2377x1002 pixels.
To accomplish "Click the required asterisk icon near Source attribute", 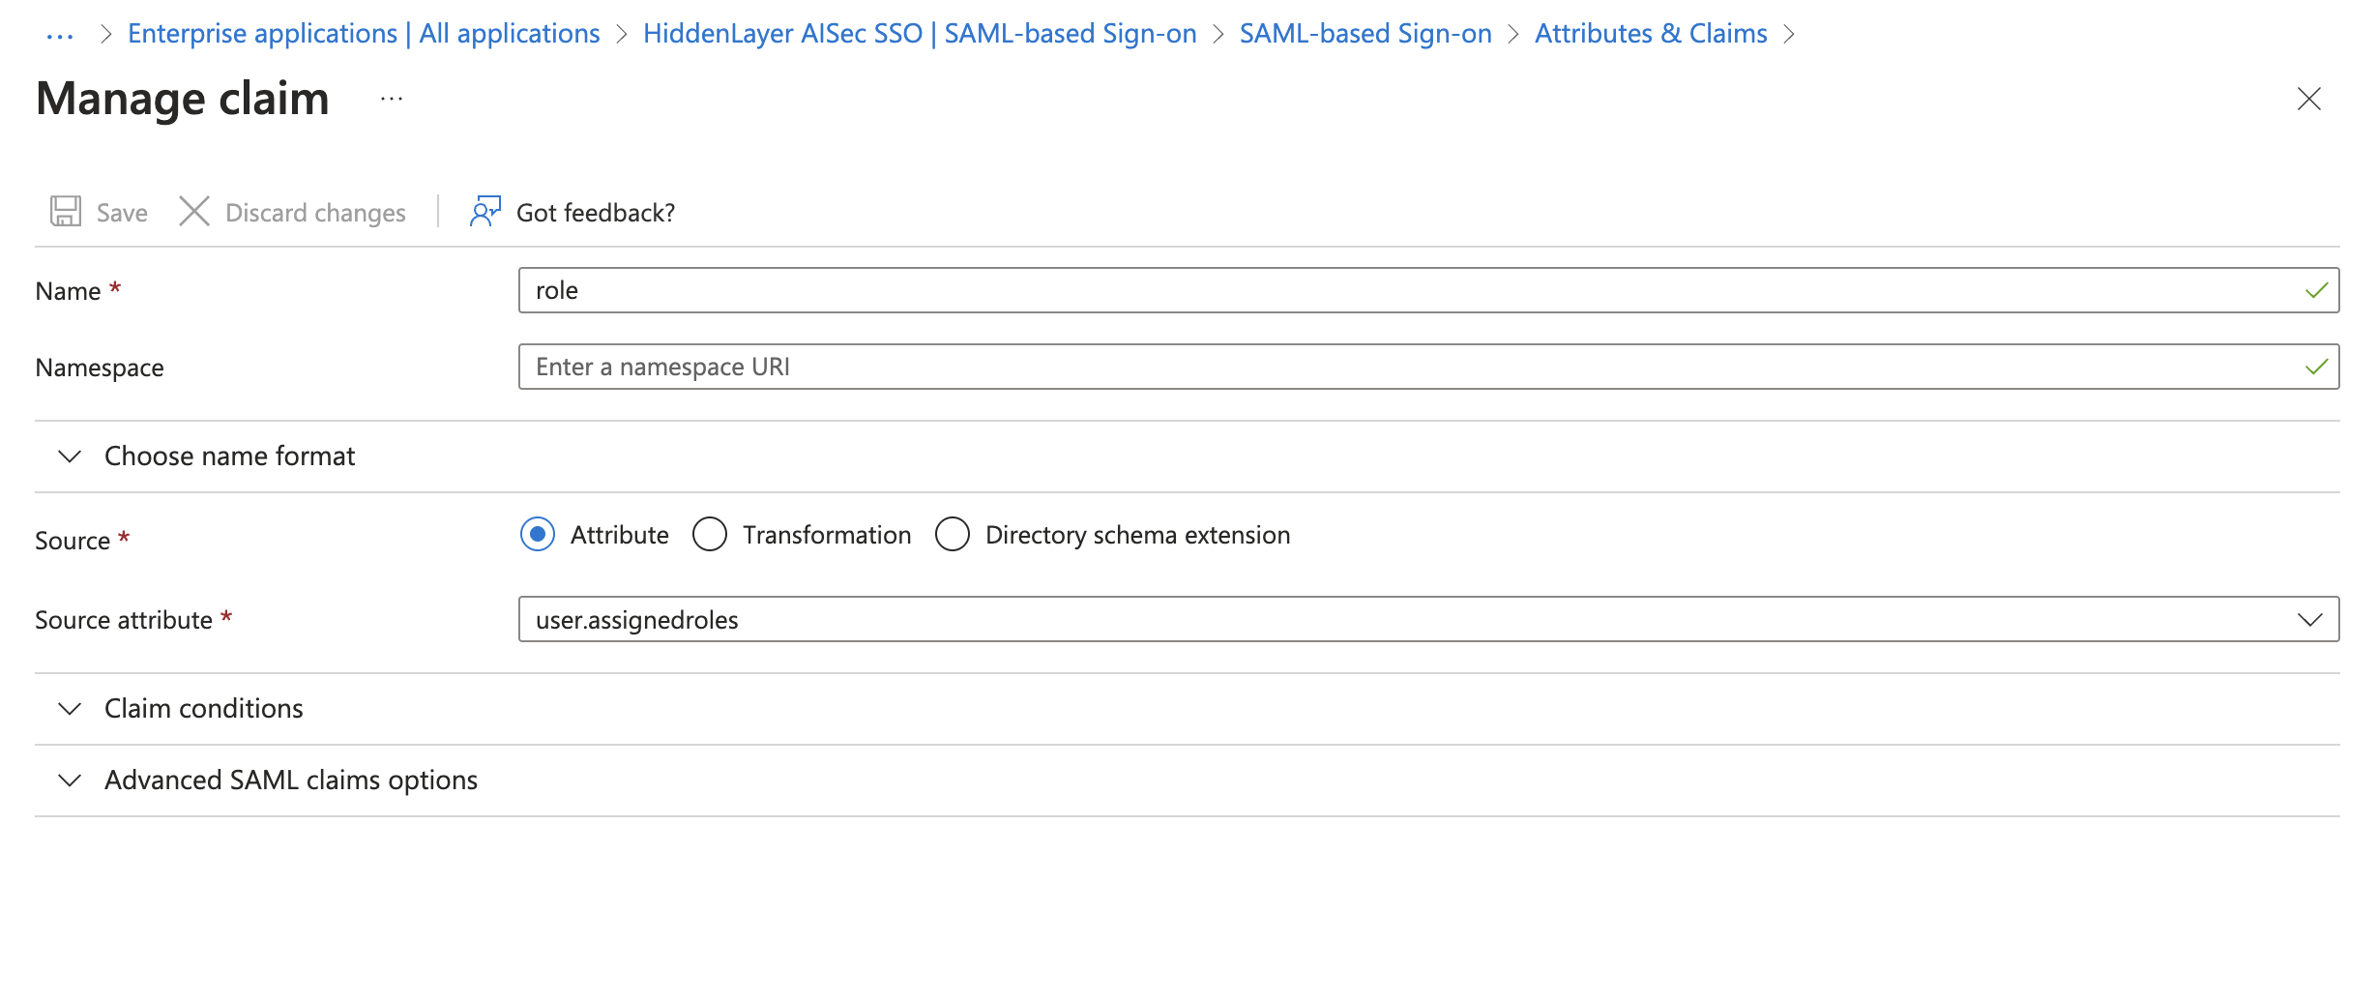I will pyautogui.click(x=228, y=616).
